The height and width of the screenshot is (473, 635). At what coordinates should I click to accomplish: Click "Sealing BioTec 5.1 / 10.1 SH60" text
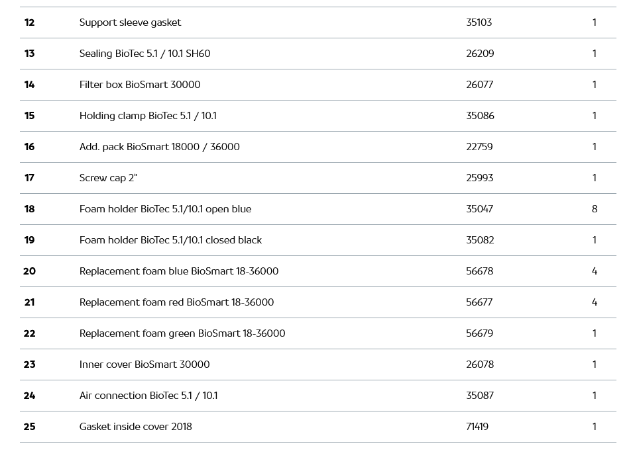(x=144, y=54)
